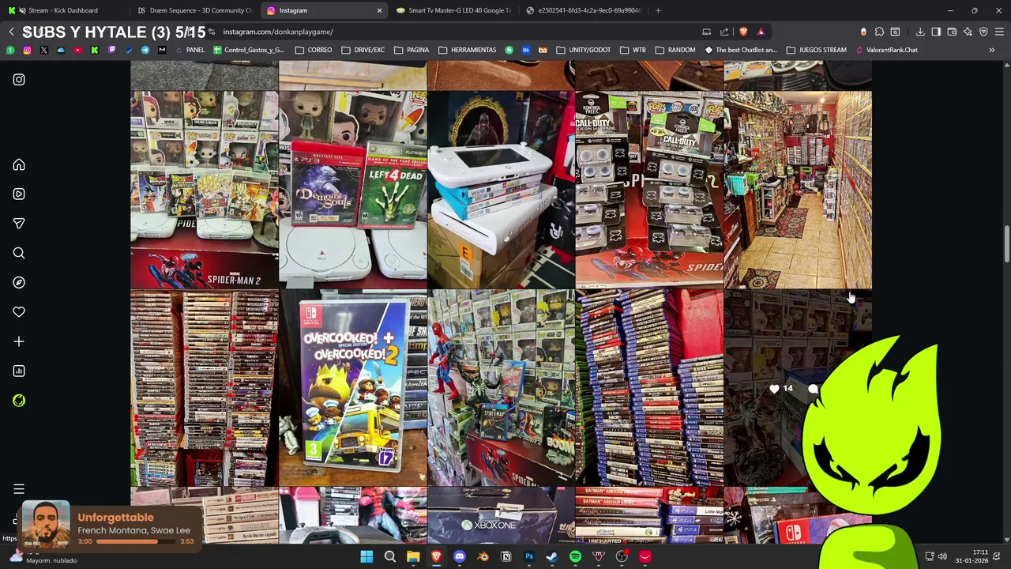Open the Call of Duty Kontrol Freek post
The height and width of the screenshot is (569, 1011).
click(649, 190)
